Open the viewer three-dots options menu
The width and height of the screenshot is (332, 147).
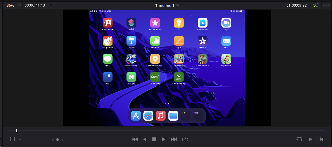tap(326, 5)
